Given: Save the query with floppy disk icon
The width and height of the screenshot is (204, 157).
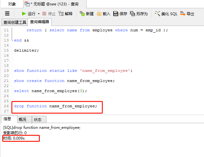Looking at the screenshot, I should (116, 14).
